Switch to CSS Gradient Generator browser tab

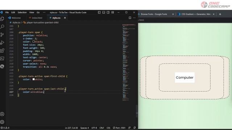(196, 14)
